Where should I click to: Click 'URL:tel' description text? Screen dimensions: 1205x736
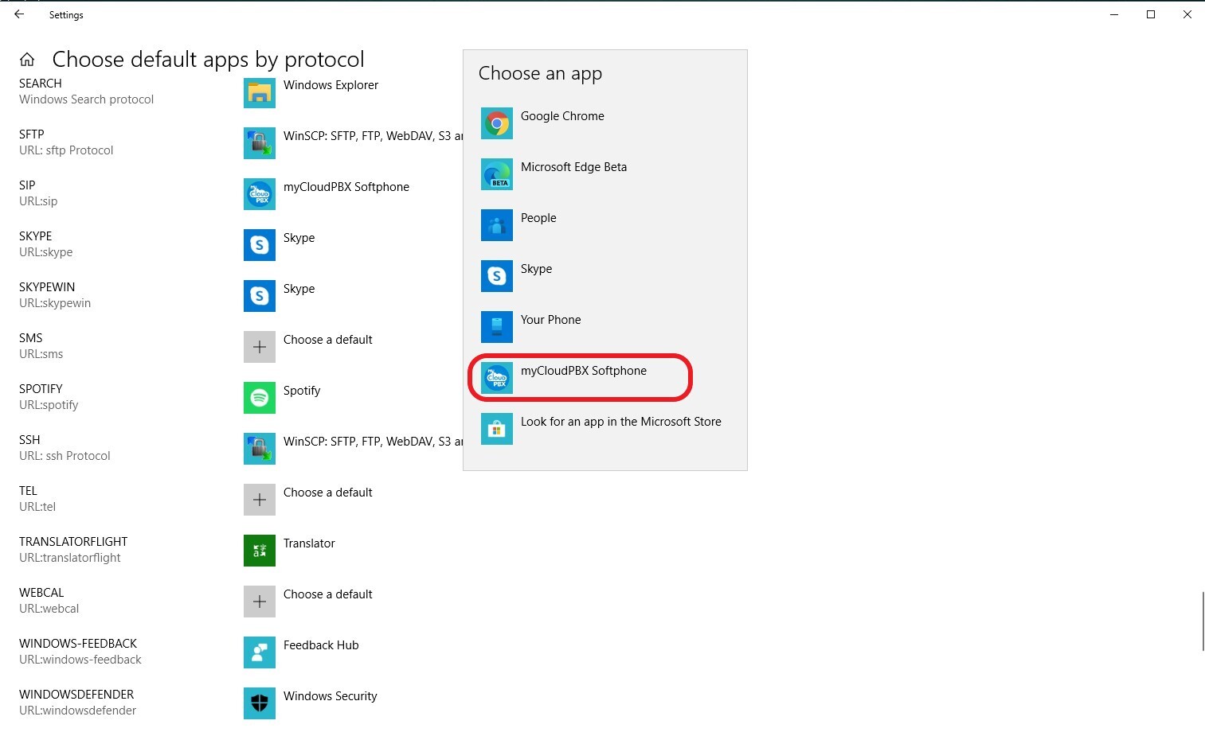(37, 507)
